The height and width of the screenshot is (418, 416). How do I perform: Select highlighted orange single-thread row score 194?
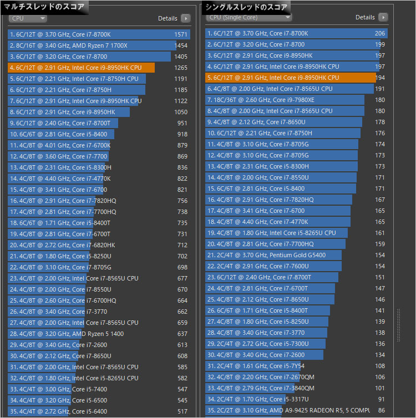coord(297,78)
